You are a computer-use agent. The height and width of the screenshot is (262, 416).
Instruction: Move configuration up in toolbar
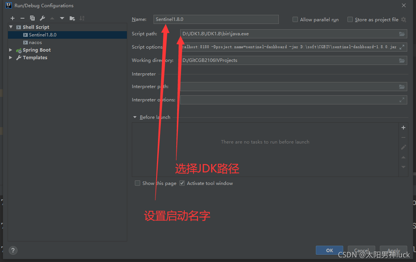[52, 18]
